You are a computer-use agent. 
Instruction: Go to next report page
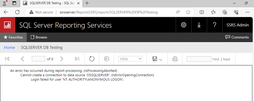(x=62, y=59)
